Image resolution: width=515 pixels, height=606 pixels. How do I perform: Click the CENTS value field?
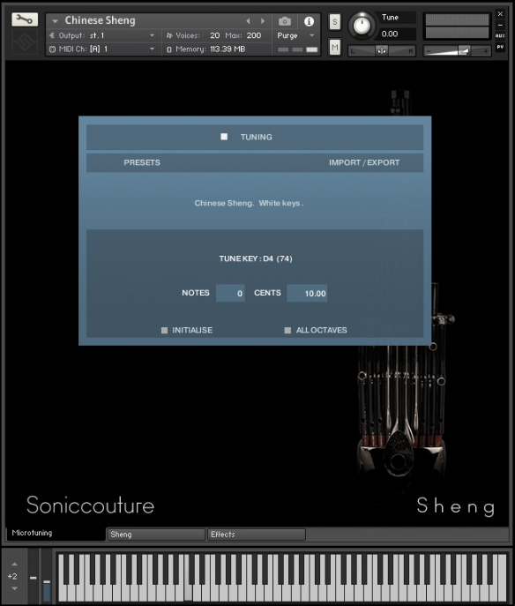[307, 294]
